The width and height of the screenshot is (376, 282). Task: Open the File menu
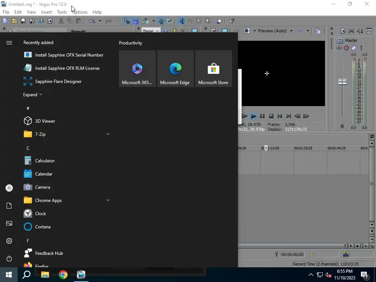pyautogui.click(x=6, y=12)
